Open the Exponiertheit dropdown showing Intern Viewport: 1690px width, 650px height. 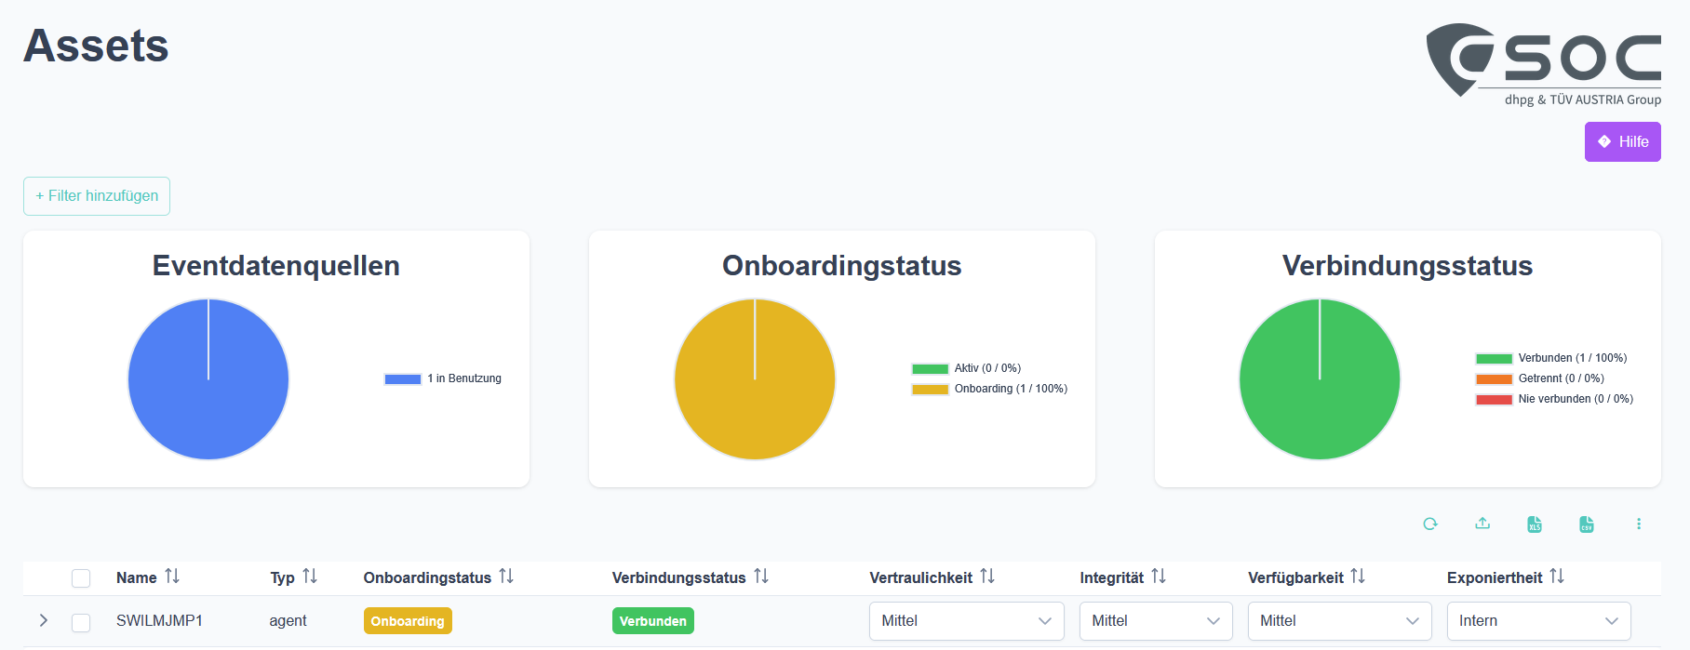pyautogui.click(x=1538, y=621)
